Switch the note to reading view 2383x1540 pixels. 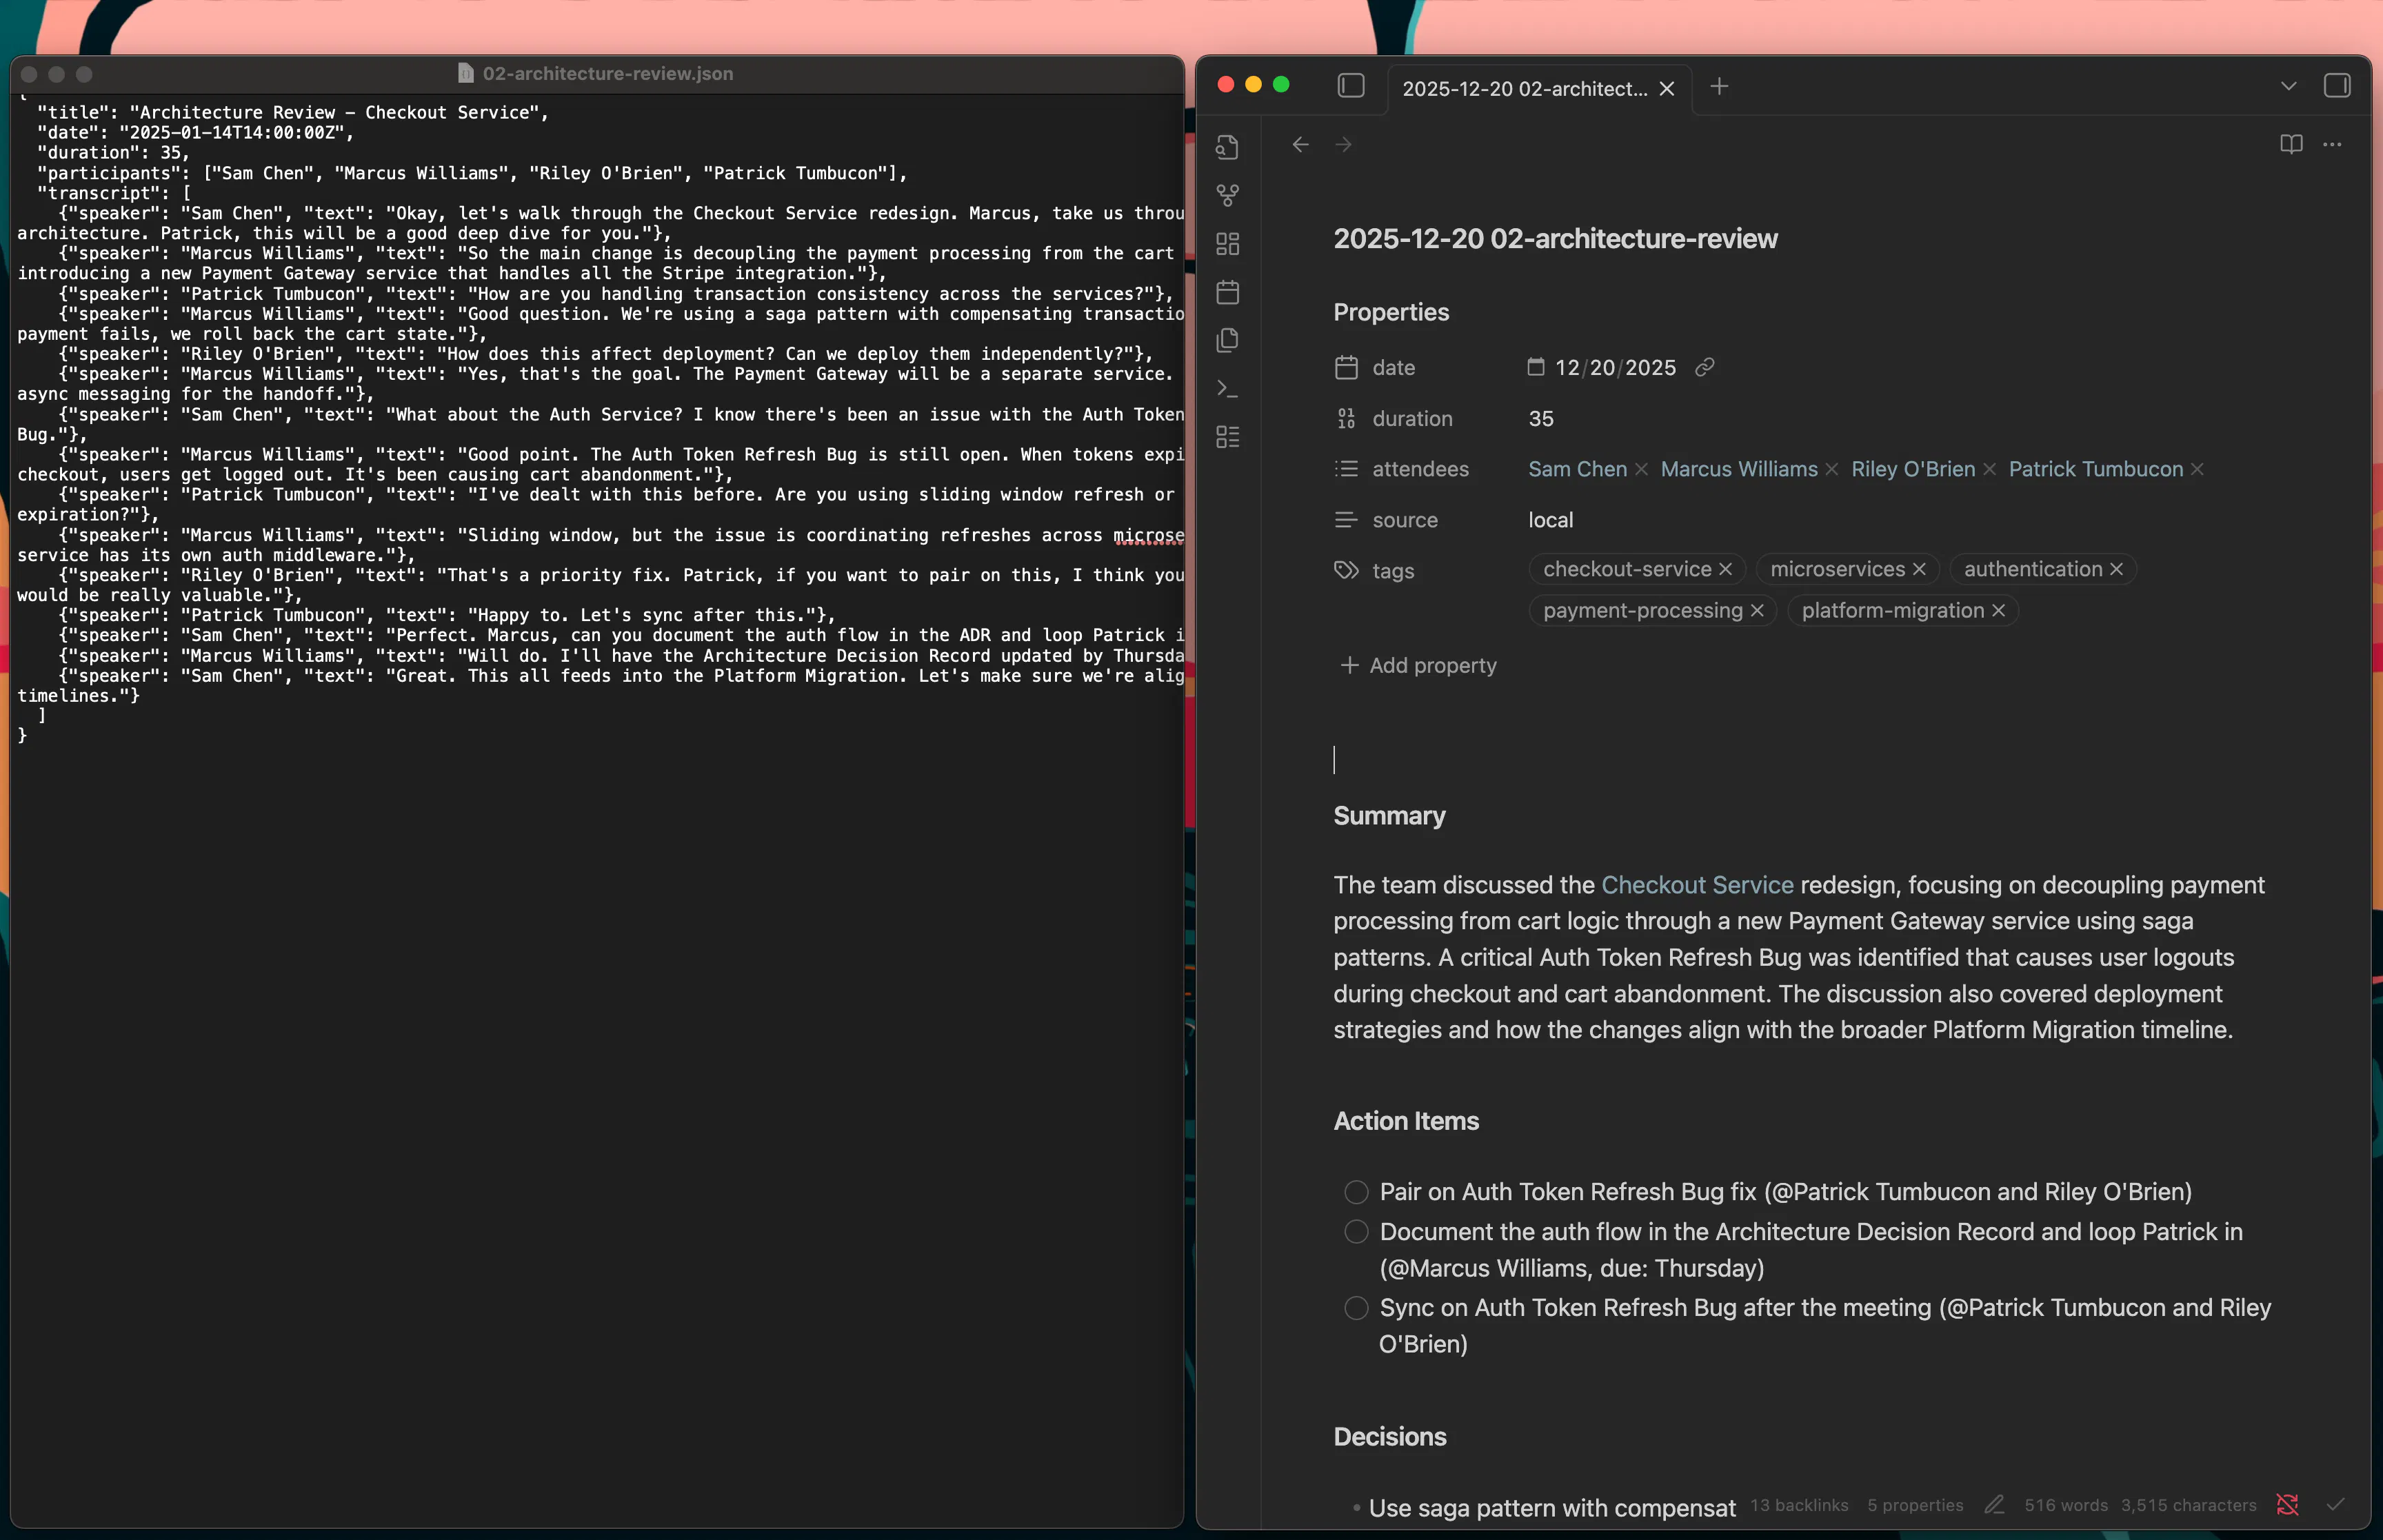pos(2291,145)
